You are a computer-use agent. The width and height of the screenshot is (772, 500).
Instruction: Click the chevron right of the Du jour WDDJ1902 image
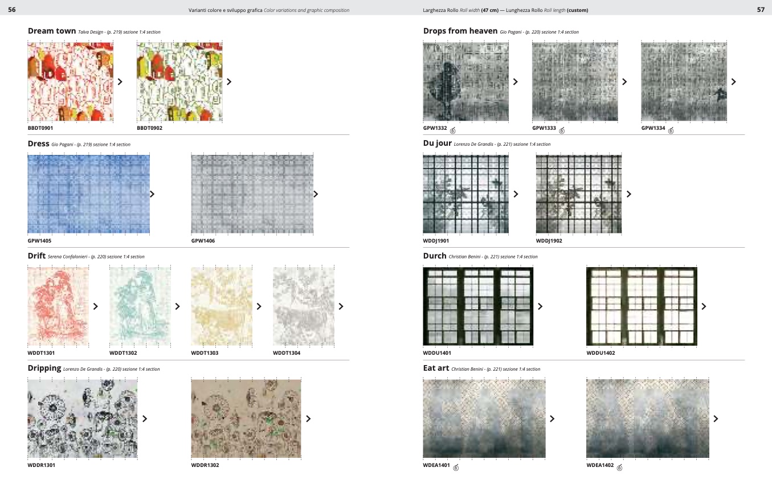[629, 194]
